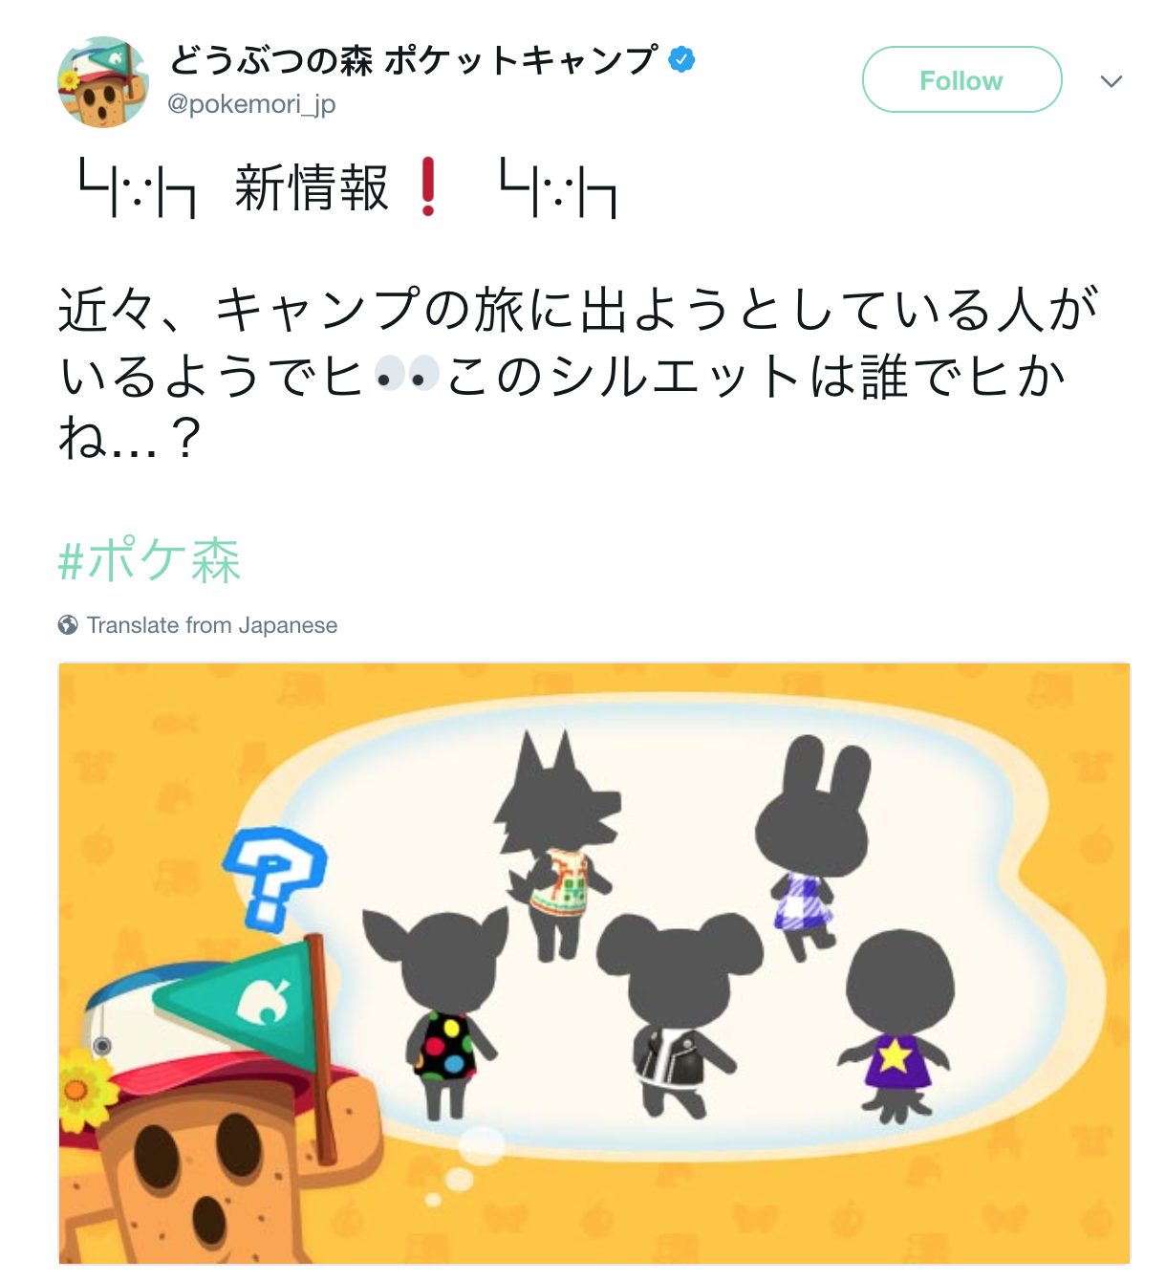The height and width of the screenshot is (1281, 1166).
Task: Open the attached silhouette image
Action: (594, 964)
